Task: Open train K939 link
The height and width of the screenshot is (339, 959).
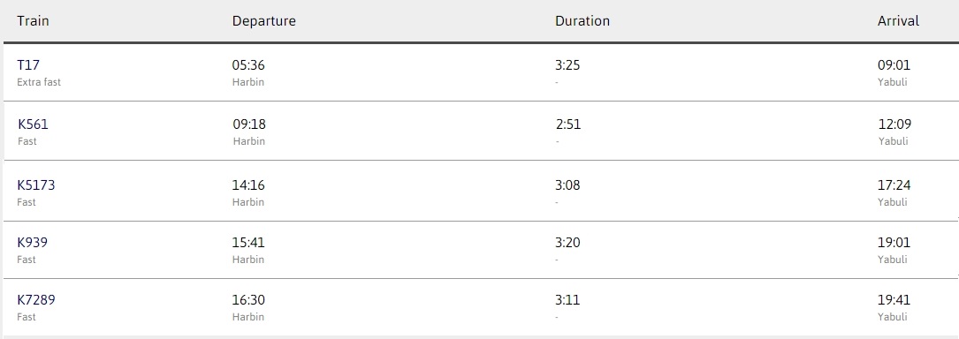Action: pyautogui.click(x=33, y=243)
